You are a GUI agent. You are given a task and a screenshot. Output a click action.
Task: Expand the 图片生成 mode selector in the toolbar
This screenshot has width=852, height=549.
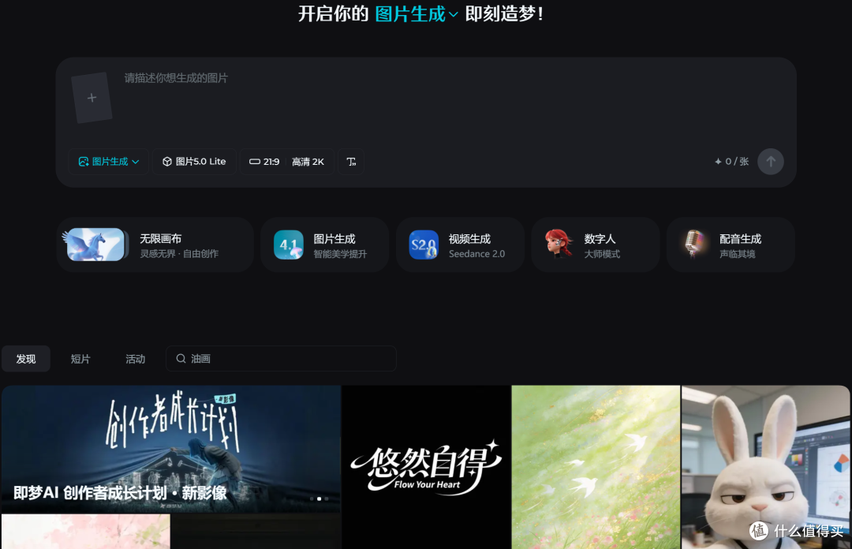coord(109,162)
